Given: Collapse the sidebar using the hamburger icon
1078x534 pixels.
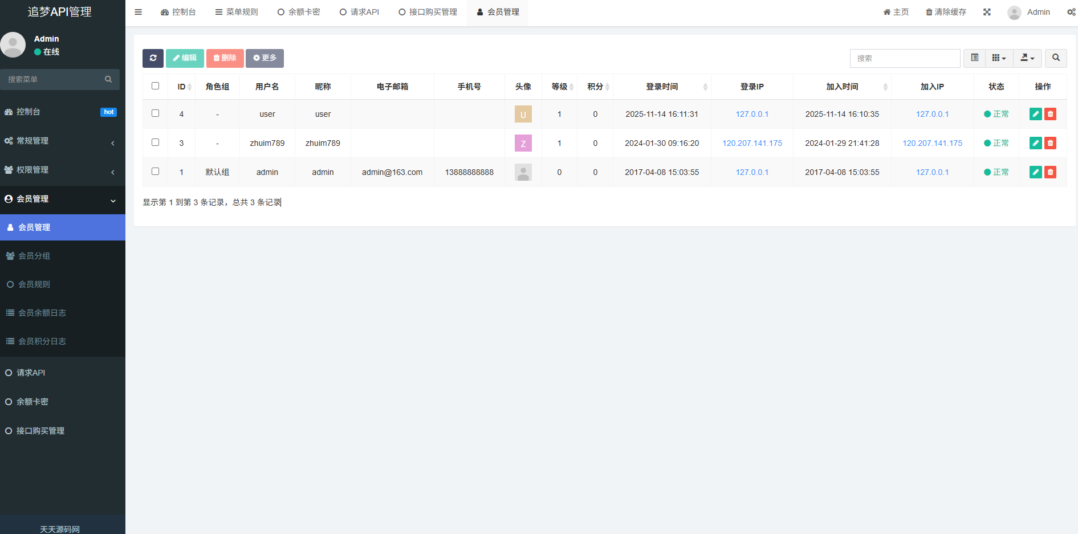Looking at the screenshot, I should pos(138,11).
